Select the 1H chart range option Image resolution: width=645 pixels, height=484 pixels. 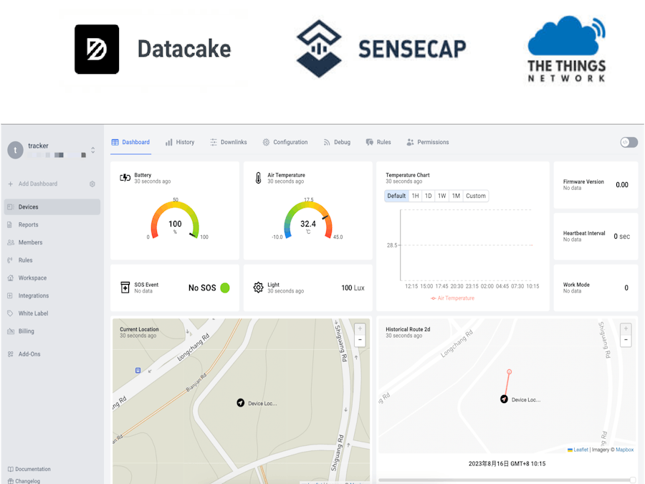pyautogui.click(x=416, y=196)
